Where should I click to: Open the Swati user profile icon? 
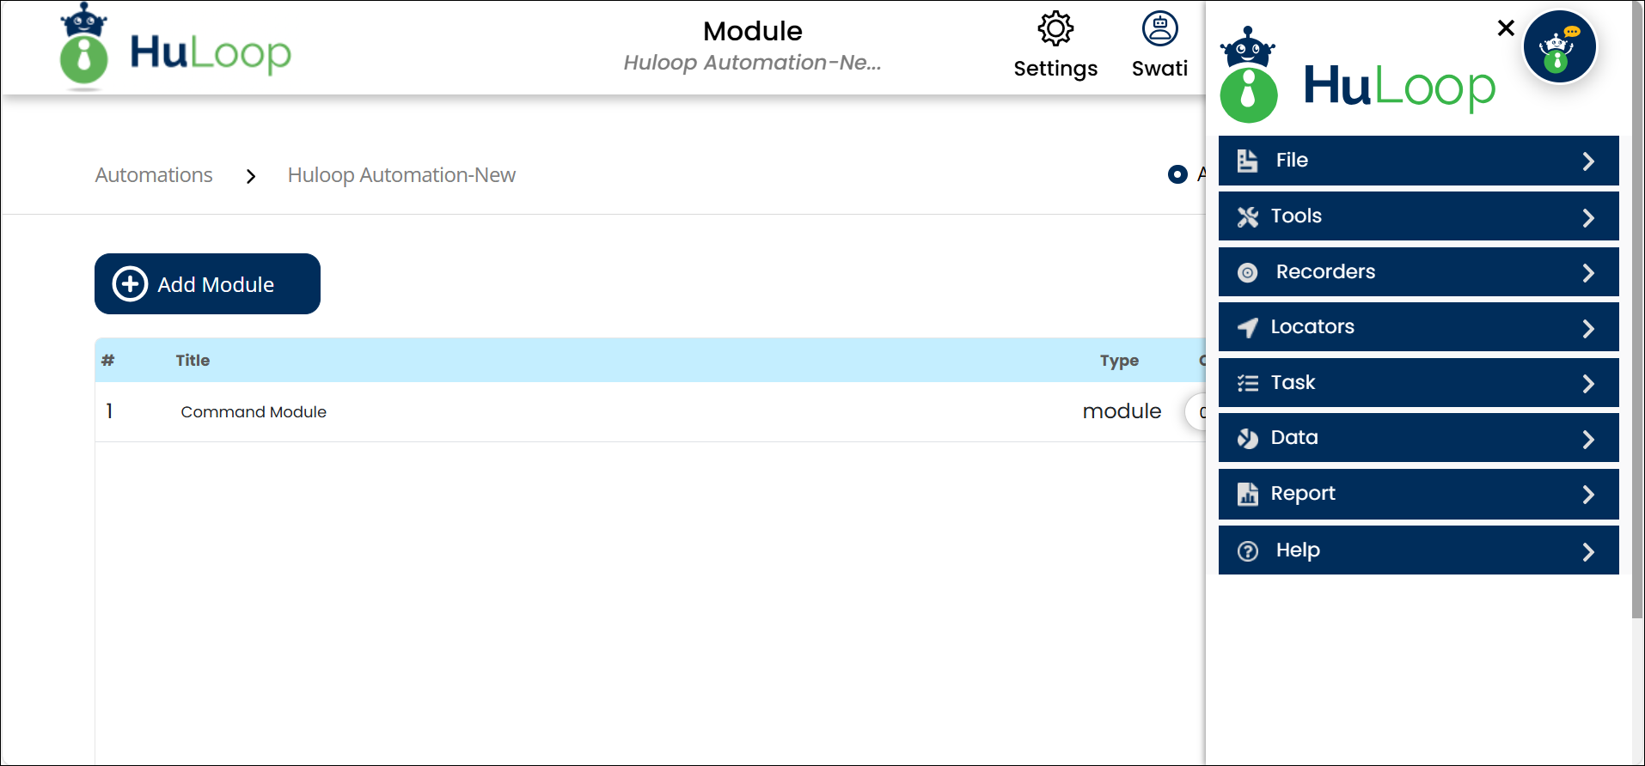(1159, 29)
